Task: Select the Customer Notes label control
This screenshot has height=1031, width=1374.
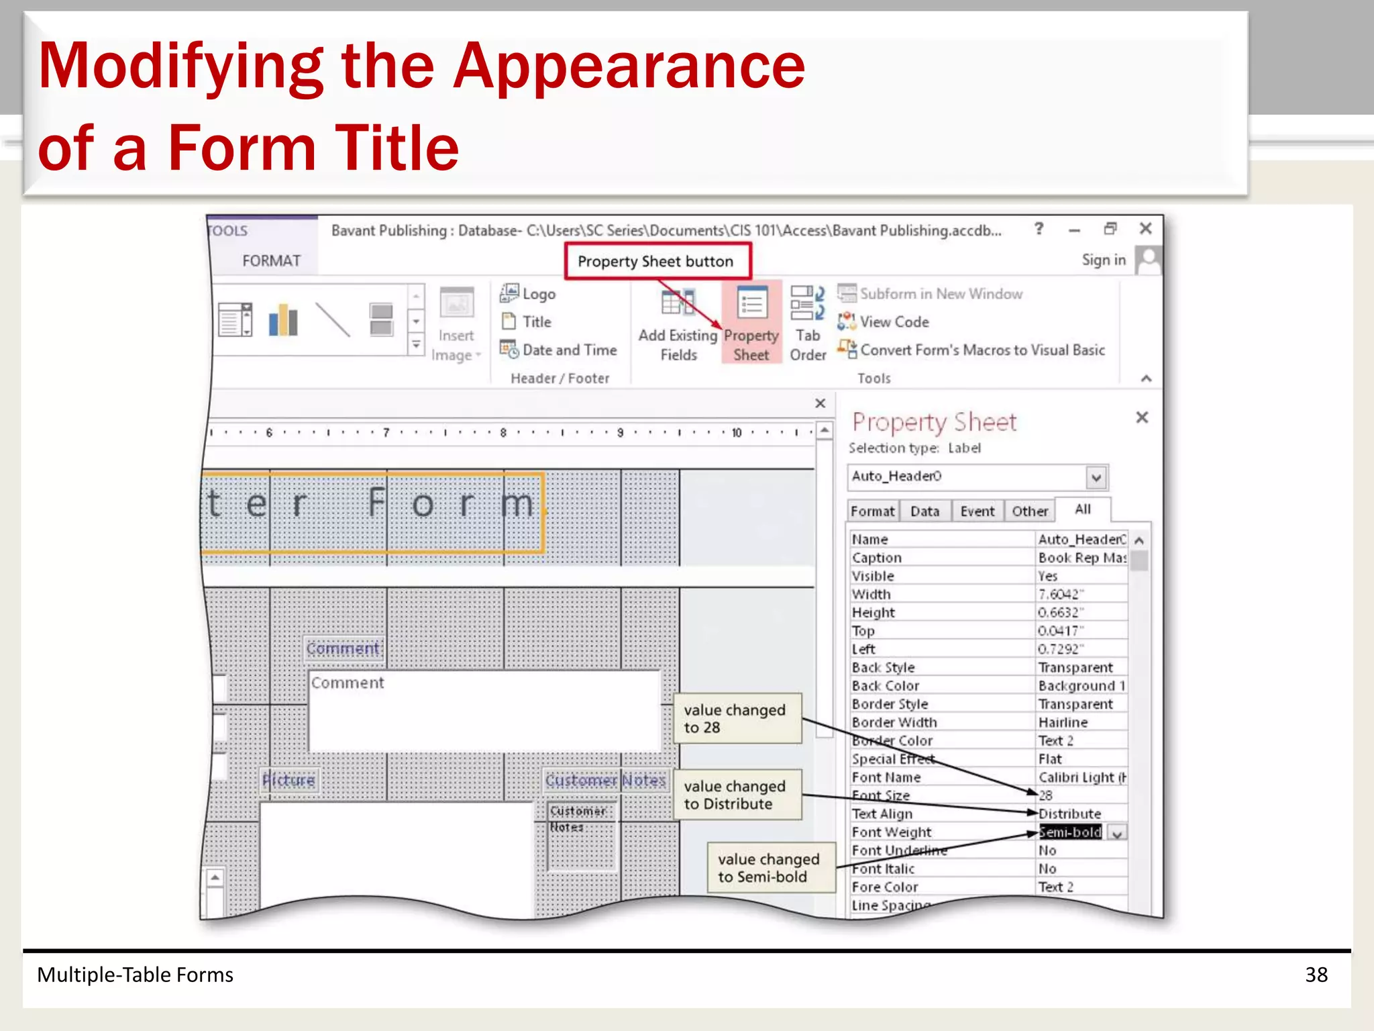Action: (x=606, y=780)
